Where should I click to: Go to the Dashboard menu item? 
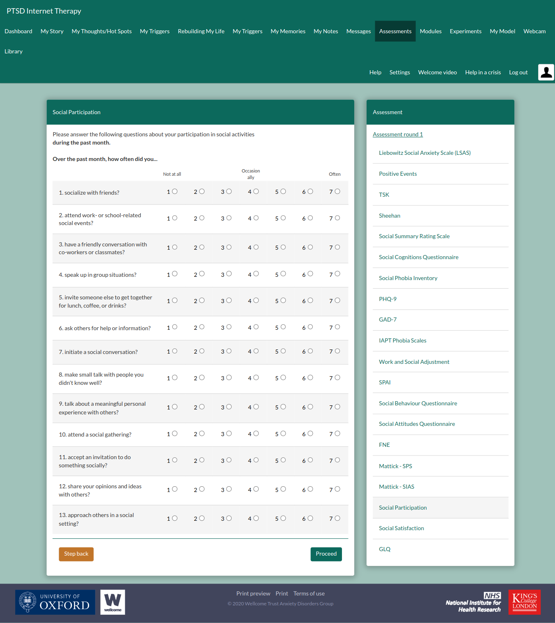click(18, 31)
